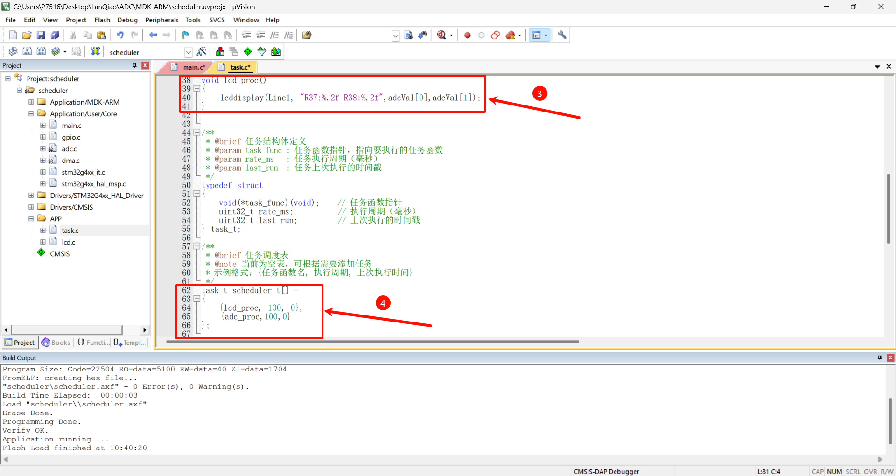Image resolution: width=896 pixels, height=476 pixels.
Task: Save the current file with the floppy icon
Action: click(41, 35)
